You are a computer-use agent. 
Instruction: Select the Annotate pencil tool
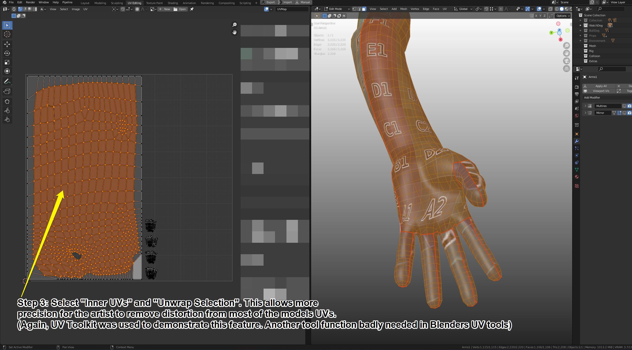click(7, 81)
